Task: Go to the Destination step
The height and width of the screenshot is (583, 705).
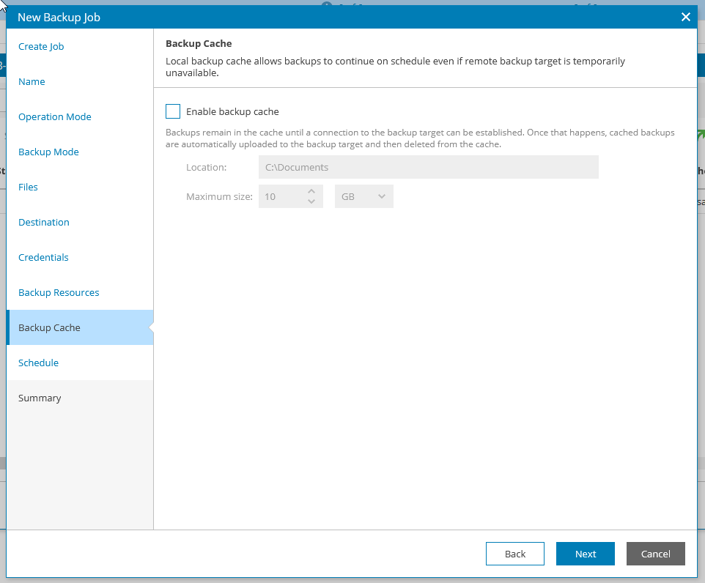Action: coord(44,222)
